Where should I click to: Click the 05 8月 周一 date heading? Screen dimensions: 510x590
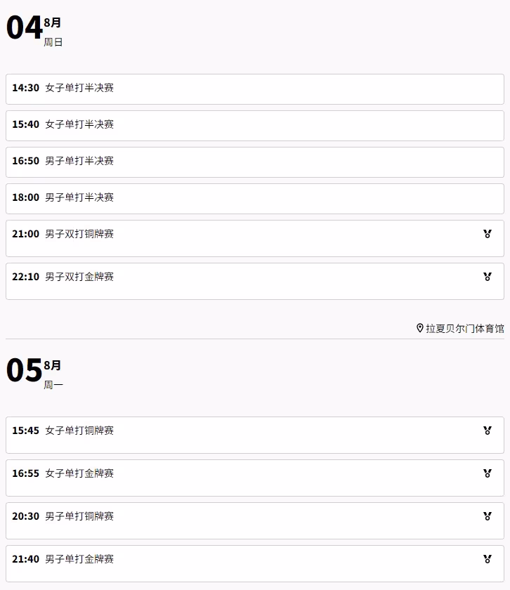click(x=34, y=373)
